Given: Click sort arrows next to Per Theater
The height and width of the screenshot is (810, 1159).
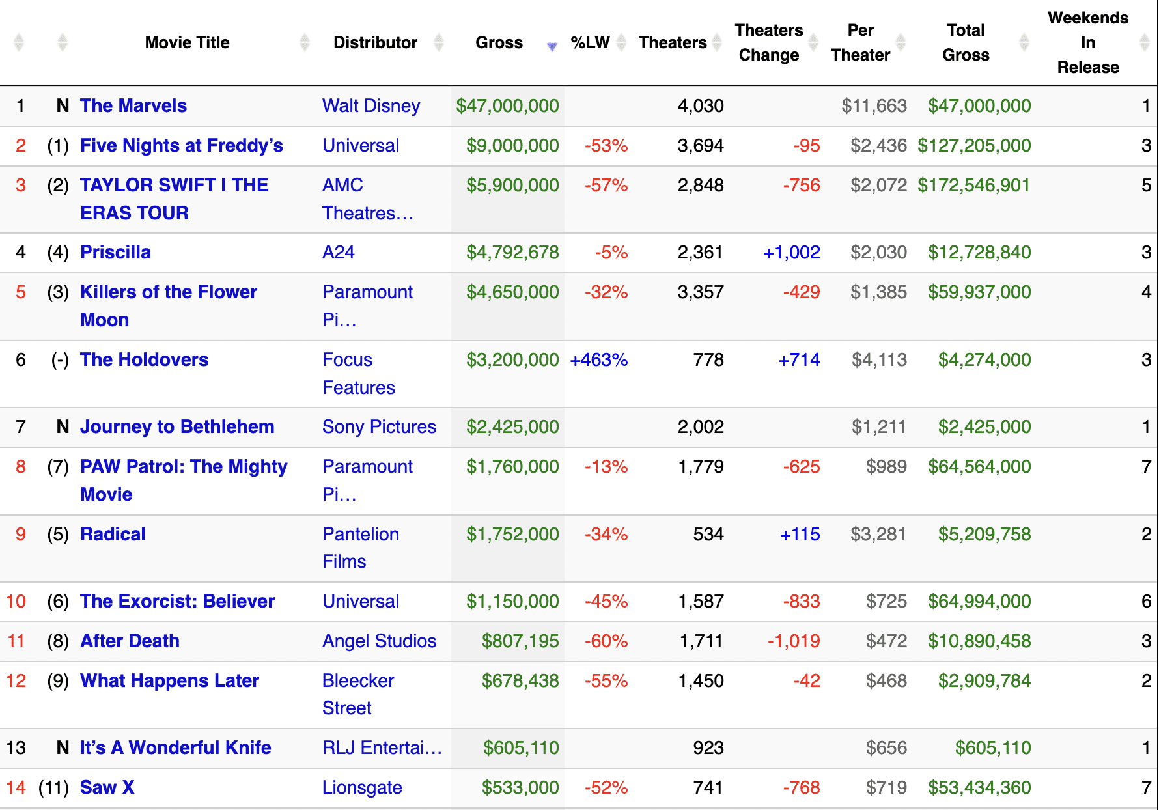Looking at the screenshot, I should click(901, 42).
